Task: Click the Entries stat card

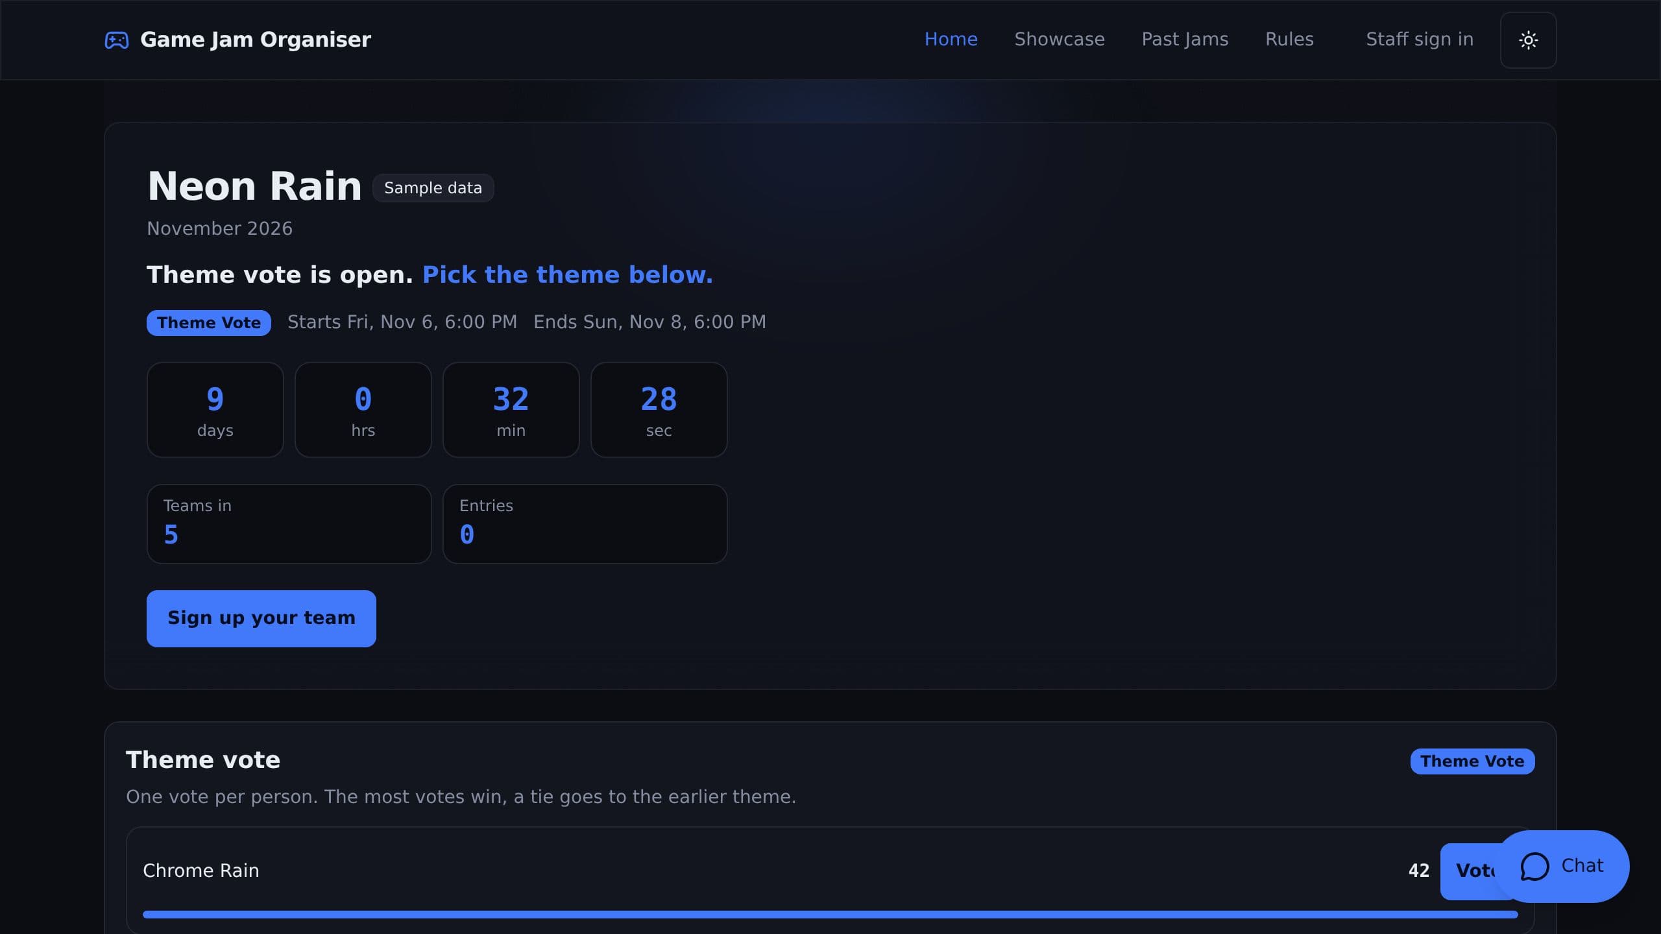Action: tap(585, 524)
